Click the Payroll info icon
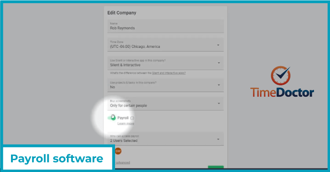Image resolution: width=330 pixels, height=172 pixels. (132, 118)
